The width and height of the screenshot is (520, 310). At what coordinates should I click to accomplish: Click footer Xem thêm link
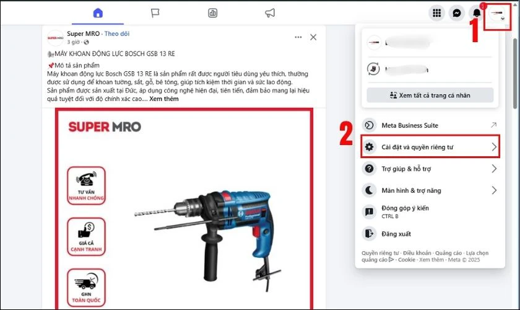(431, 260)
